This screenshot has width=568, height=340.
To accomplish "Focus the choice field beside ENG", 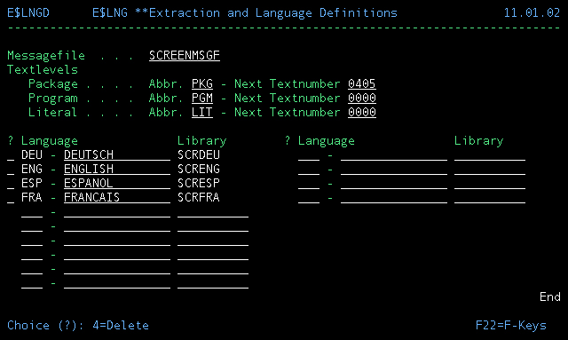I will pyautogui.click(x=11, y=169).
